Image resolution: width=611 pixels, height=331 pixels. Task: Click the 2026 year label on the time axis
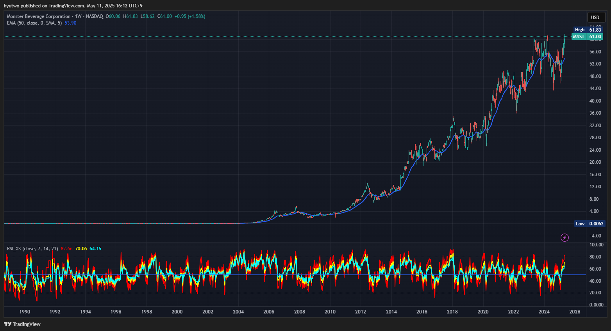tap(575, 312)
